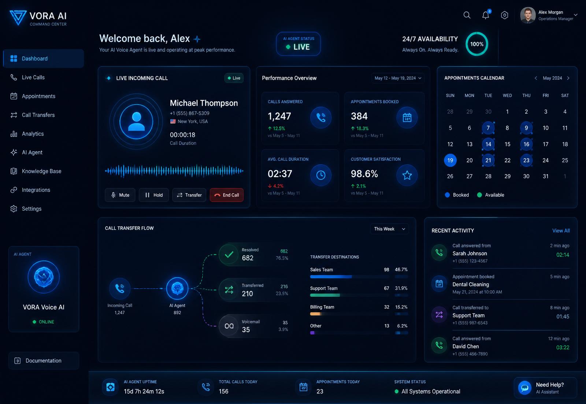This screenshot has height=404, width=586.
Task: Open the Need Help AI Assistant chat
Action: 545,388
